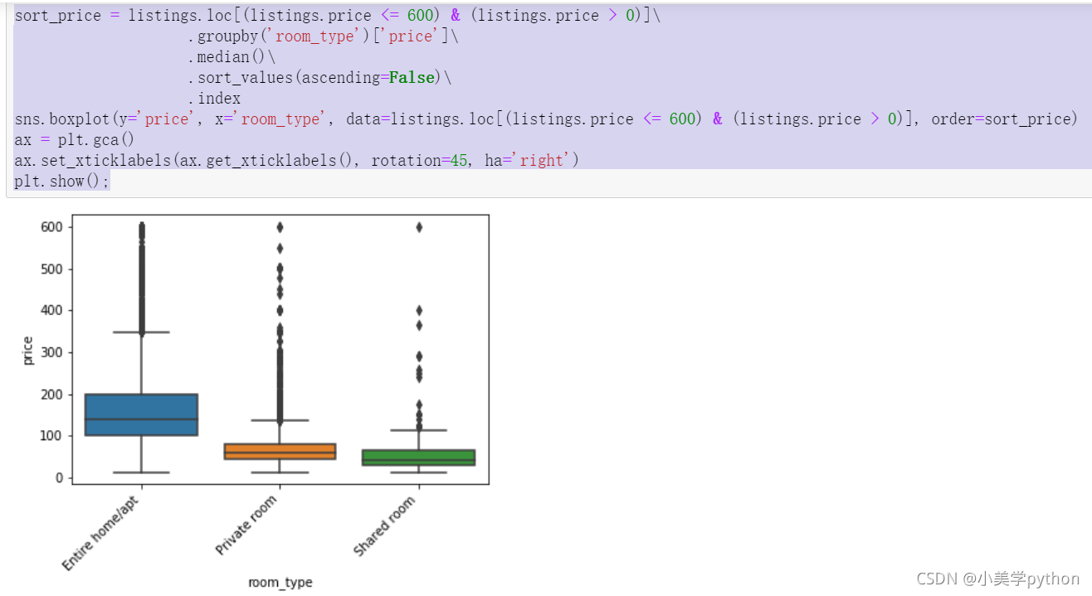Click the green Shared room box

[x=419, y=458]
